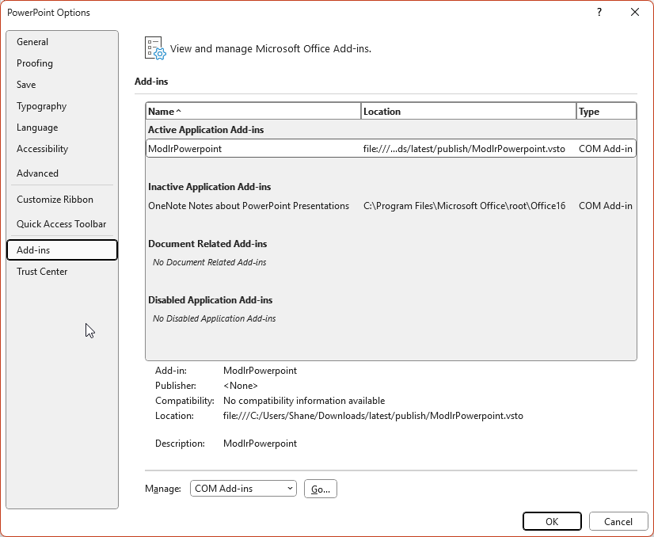Open the Trust Center settings page
Viewport: 654px width, 537px height.
(x=42, y=271)
